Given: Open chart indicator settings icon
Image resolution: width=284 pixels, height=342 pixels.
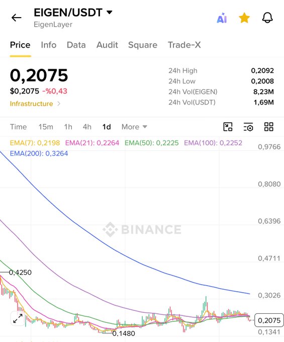Looking at the screenshot, I should 248,127.
